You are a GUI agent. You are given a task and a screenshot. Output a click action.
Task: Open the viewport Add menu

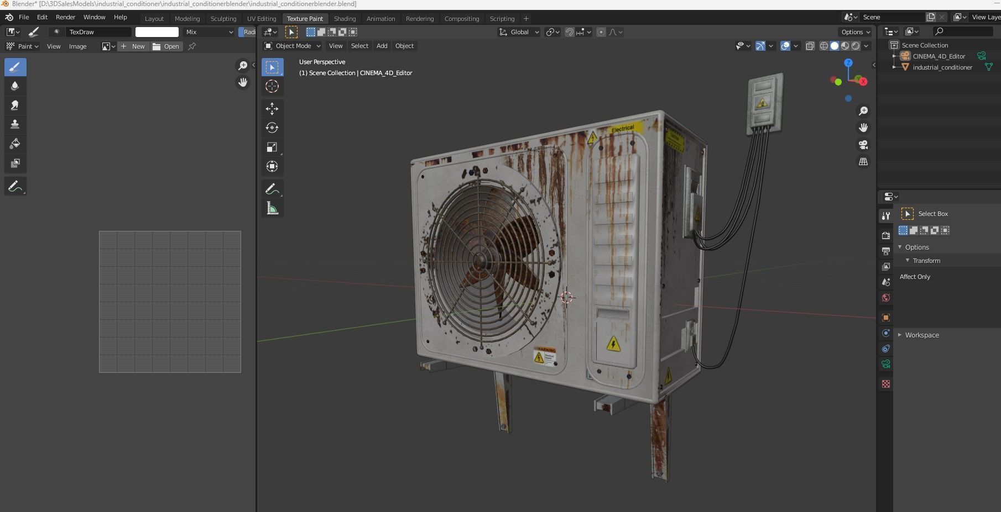coord(382,46)
